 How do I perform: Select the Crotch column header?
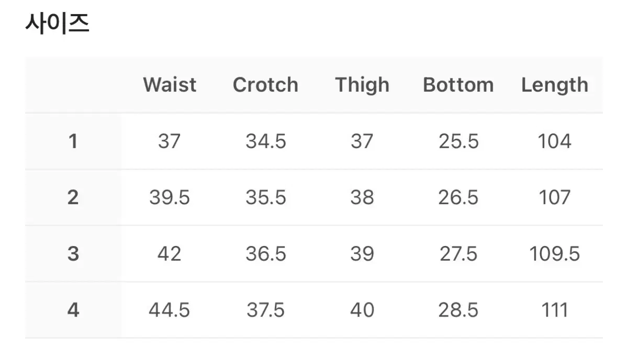tap(265, 85)
